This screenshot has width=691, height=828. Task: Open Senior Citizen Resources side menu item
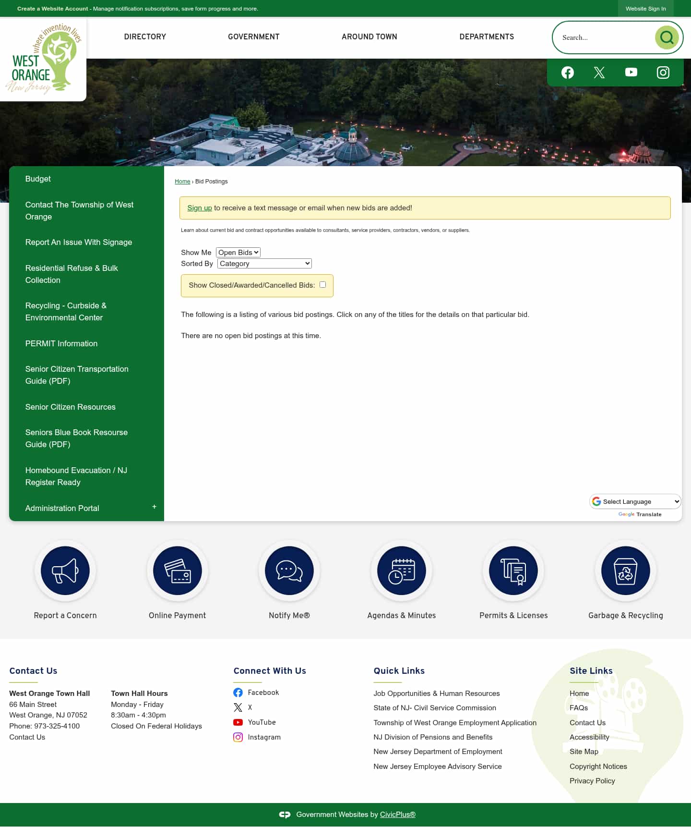point(86,407)
